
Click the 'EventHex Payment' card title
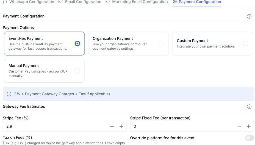point(26,38)
